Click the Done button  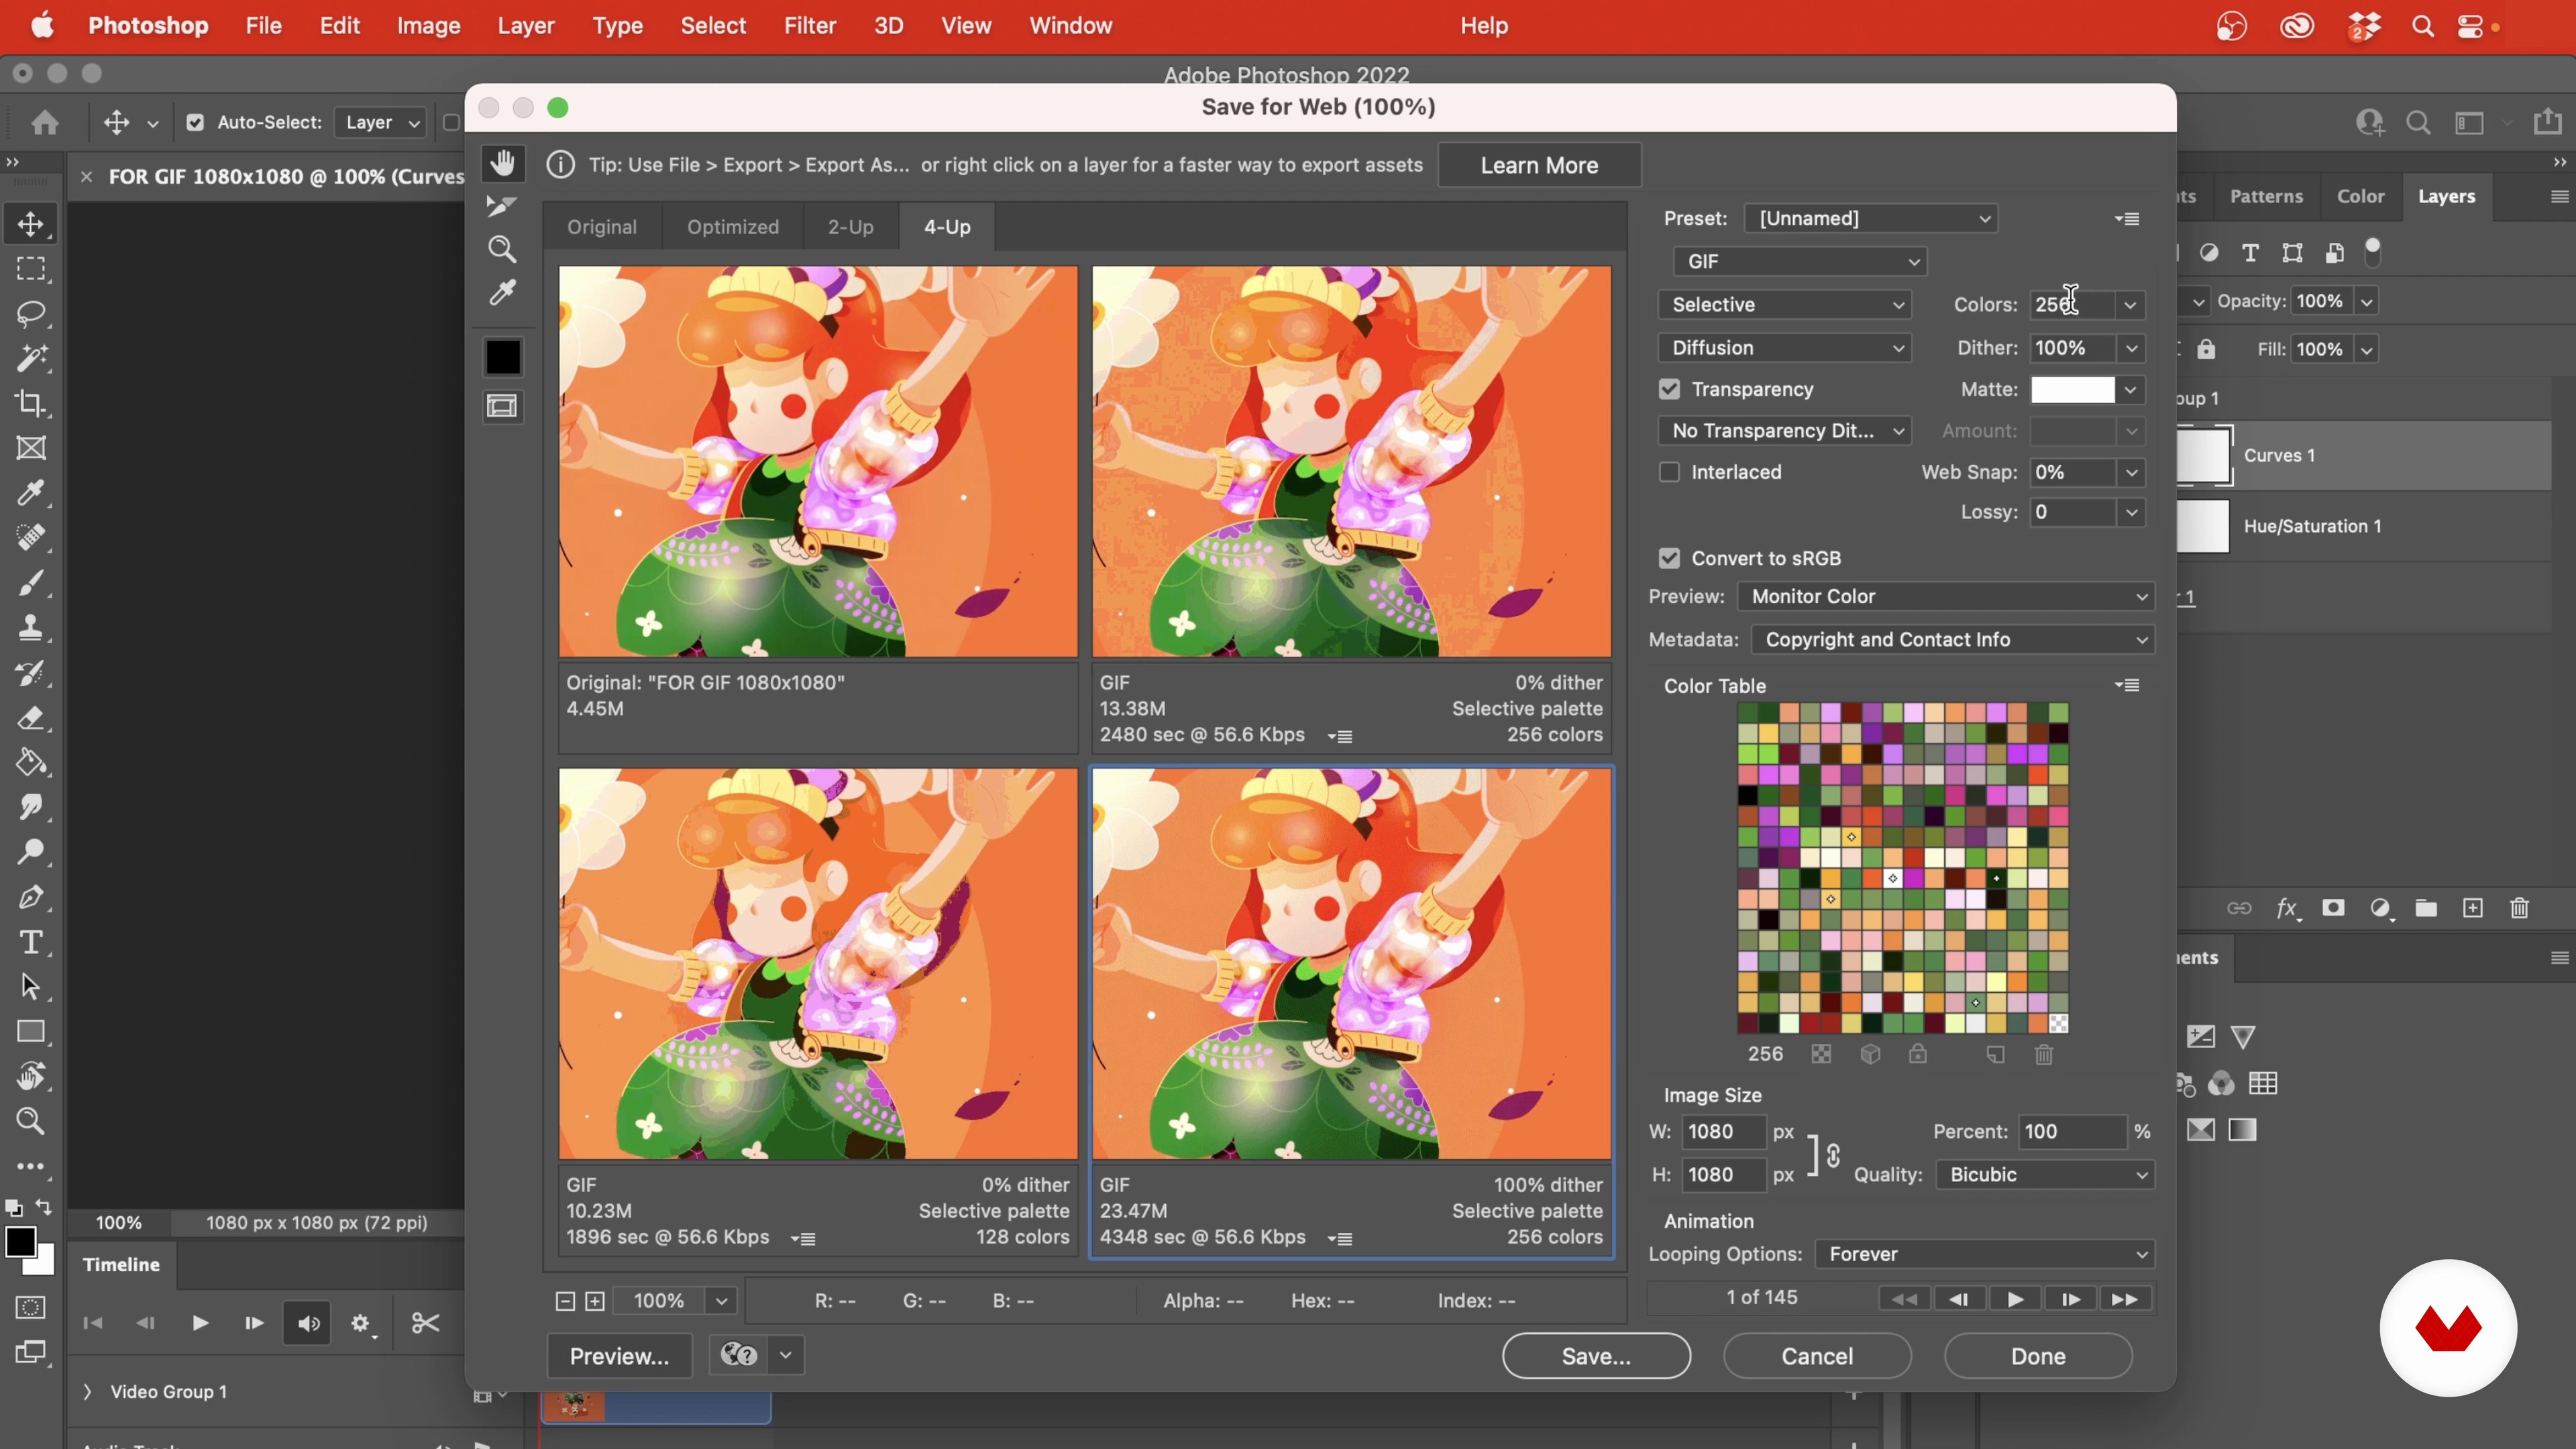coord(2038,1356)
